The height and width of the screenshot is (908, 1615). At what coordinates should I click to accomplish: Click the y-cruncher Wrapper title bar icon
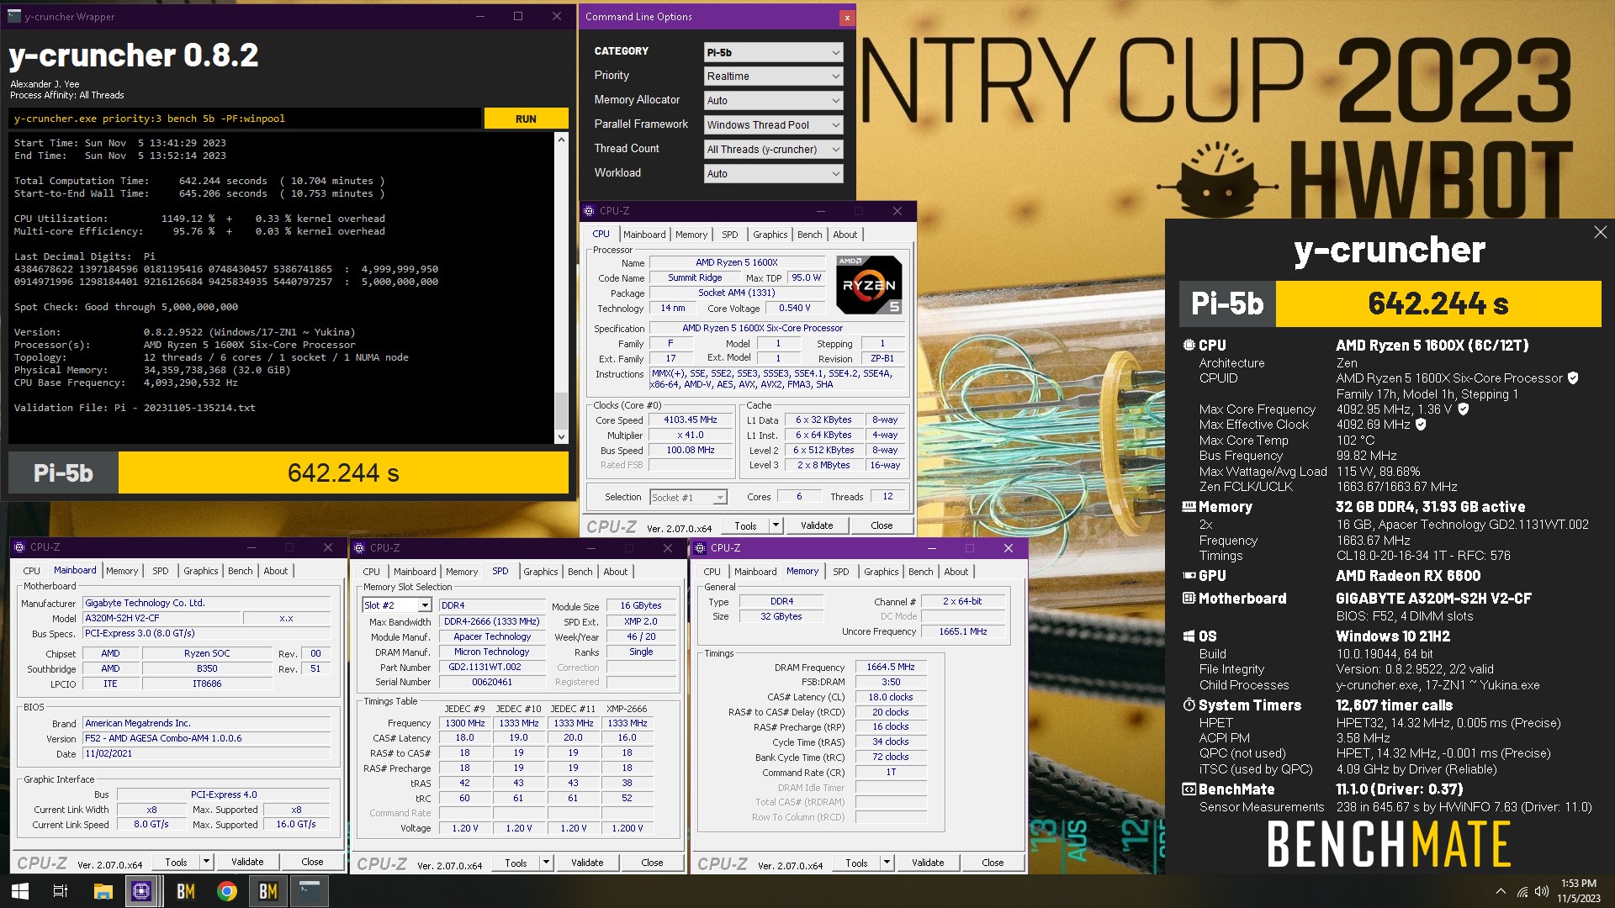pos(13,16)
